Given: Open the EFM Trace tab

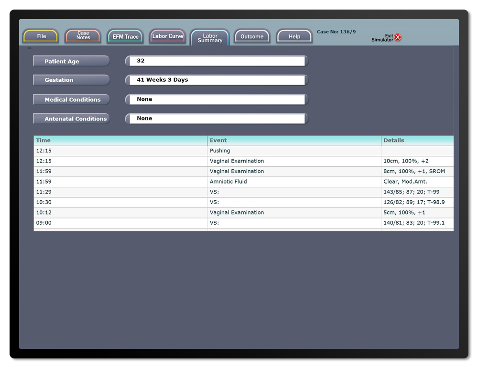Looking at the screenshot, I should (x=125, y=36).
